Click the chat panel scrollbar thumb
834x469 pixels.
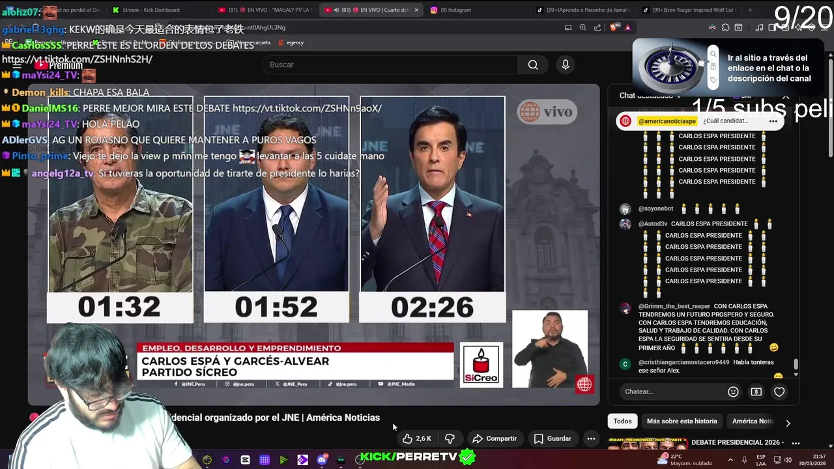796,364
